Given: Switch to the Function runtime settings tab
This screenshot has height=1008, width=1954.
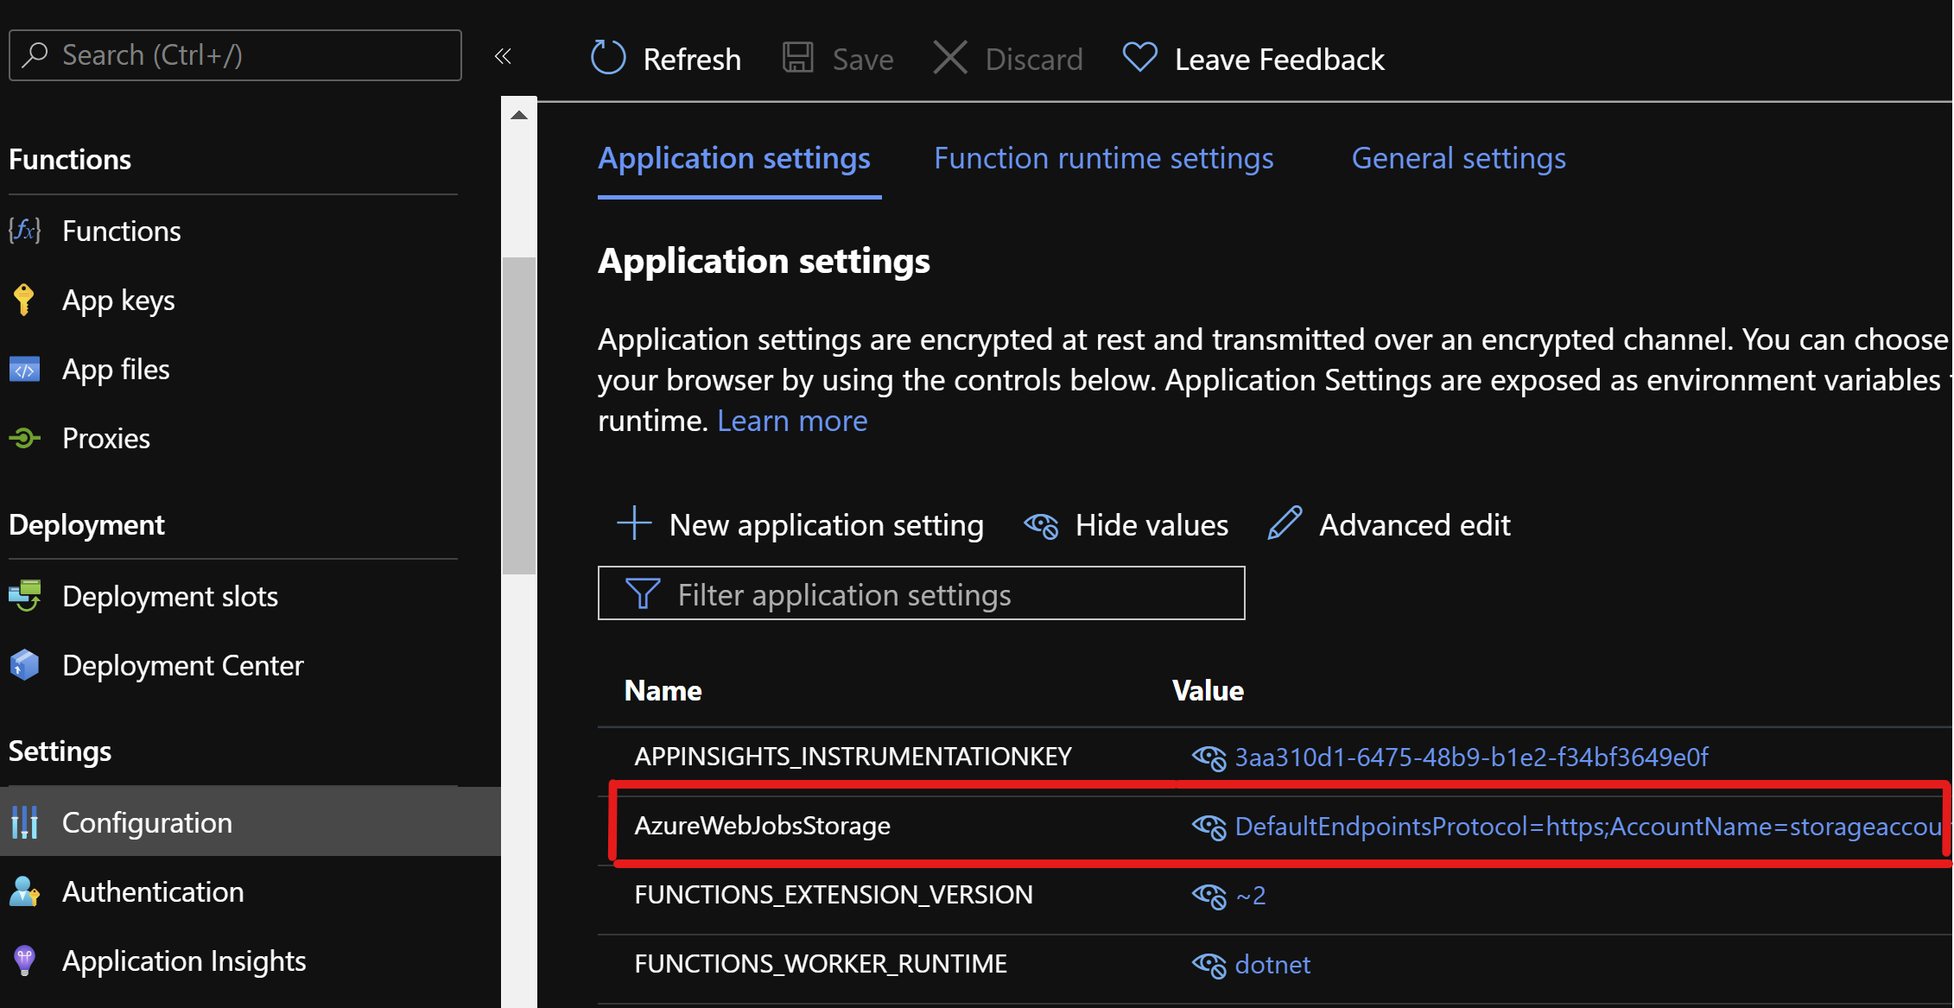Looking at the screenshot, I should tap(1103, 158).
